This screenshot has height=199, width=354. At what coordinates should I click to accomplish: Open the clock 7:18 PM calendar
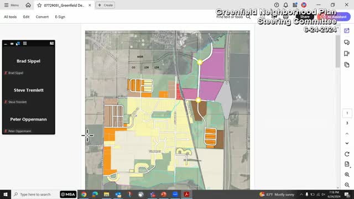[x=334, y=194]
